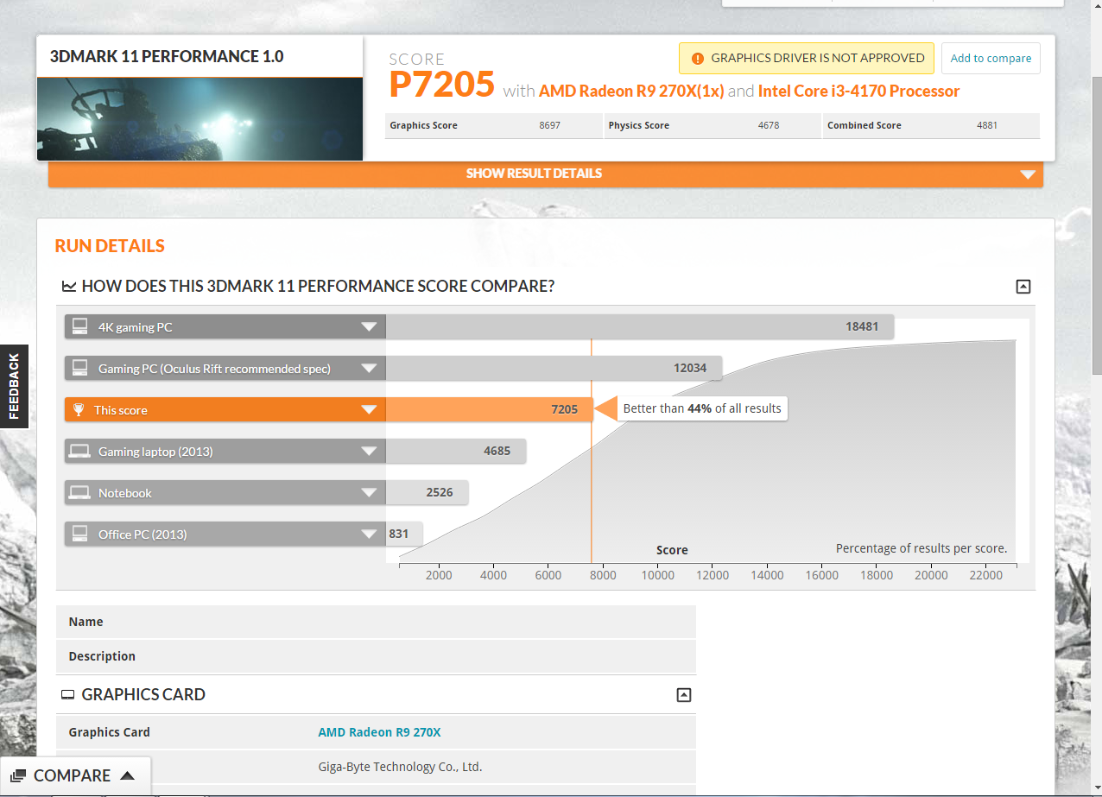The image size is (1102, 797).
Task: Click the chart icon beside the comparison heading
Action: point(68,285)
